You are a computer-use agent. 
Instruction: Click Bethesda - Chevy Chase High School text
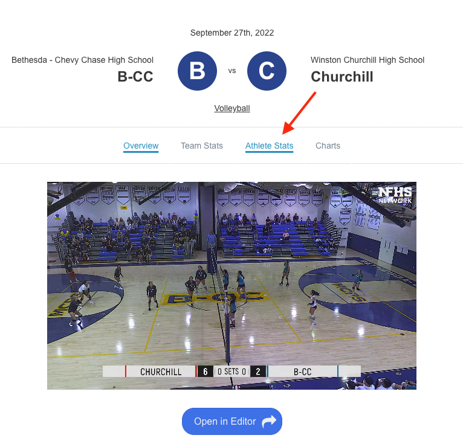click(82, 60)
